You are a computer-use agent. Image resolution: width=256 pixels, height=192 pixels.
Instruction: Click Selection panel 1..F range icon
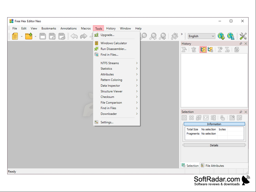pos(206,118)
